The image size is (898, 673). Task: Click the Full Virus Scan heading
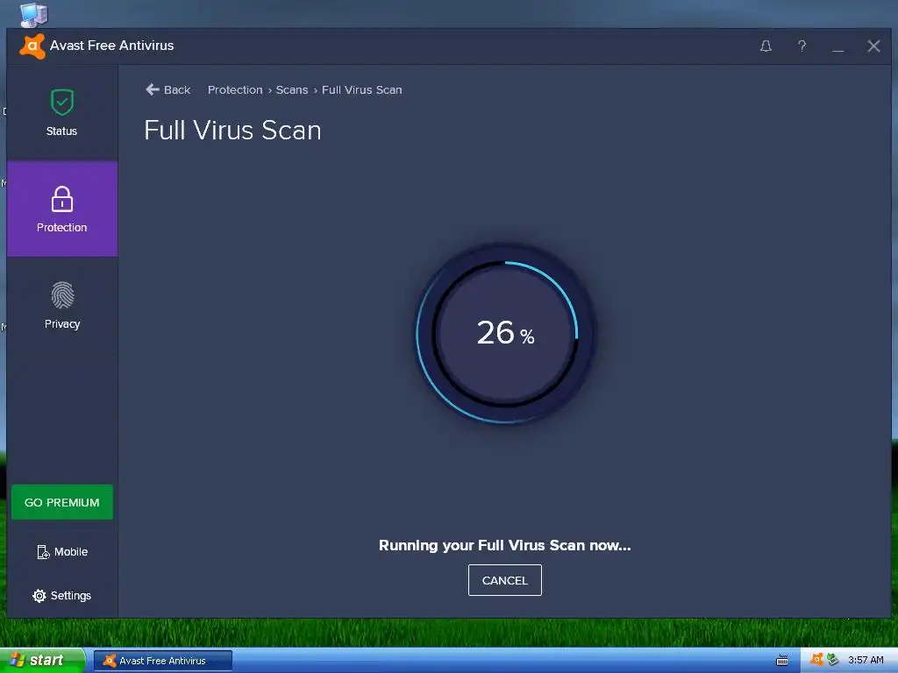pos(232,131)
